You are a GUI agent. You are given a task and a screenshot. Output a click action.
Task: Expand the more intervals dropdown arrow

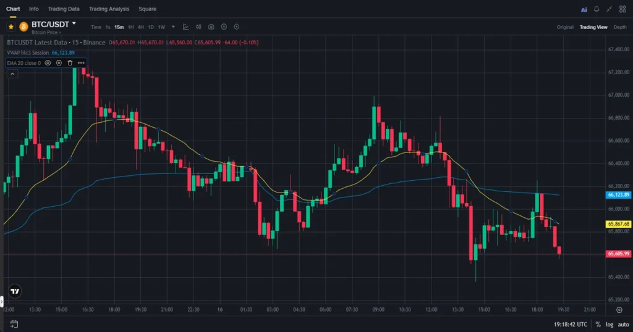pos(173,27)
